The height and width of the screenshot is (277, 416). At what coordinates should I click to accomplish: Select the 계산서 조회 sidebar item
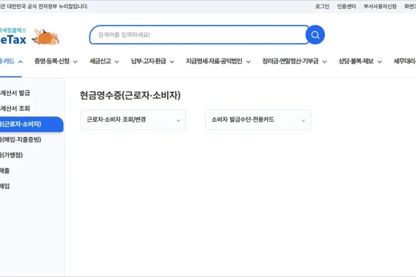(x=15, y=109)
